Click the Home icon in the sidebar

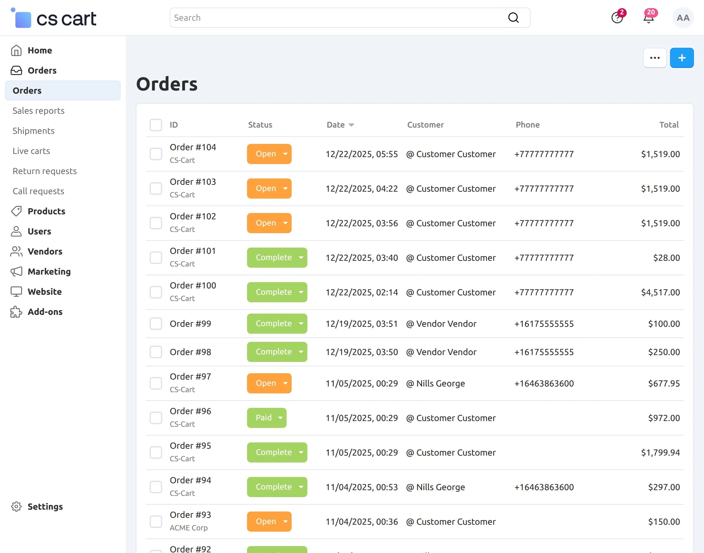[16, 50]
